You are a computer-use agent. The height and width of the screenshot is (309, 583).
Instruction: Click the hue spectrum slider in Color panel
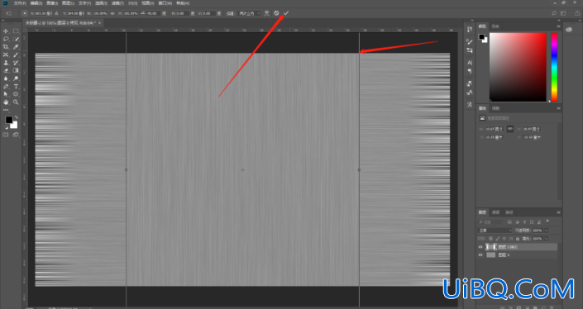[554, 67]
